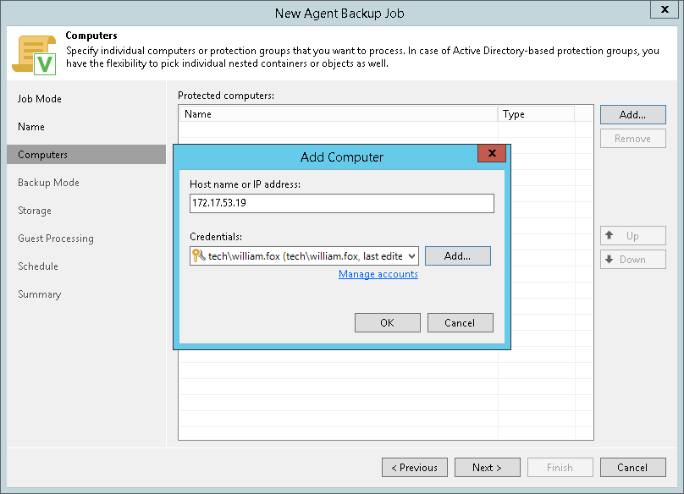Screen dimensions: 684x494
Task: Go to the Job Mode step
Action: point(40,99)
